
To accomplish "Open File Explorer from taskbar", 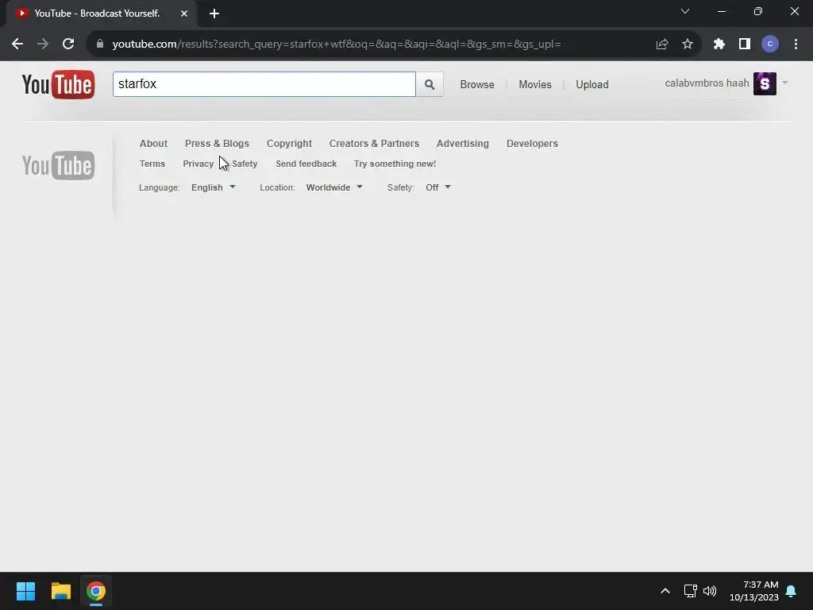I will [60, 591].
